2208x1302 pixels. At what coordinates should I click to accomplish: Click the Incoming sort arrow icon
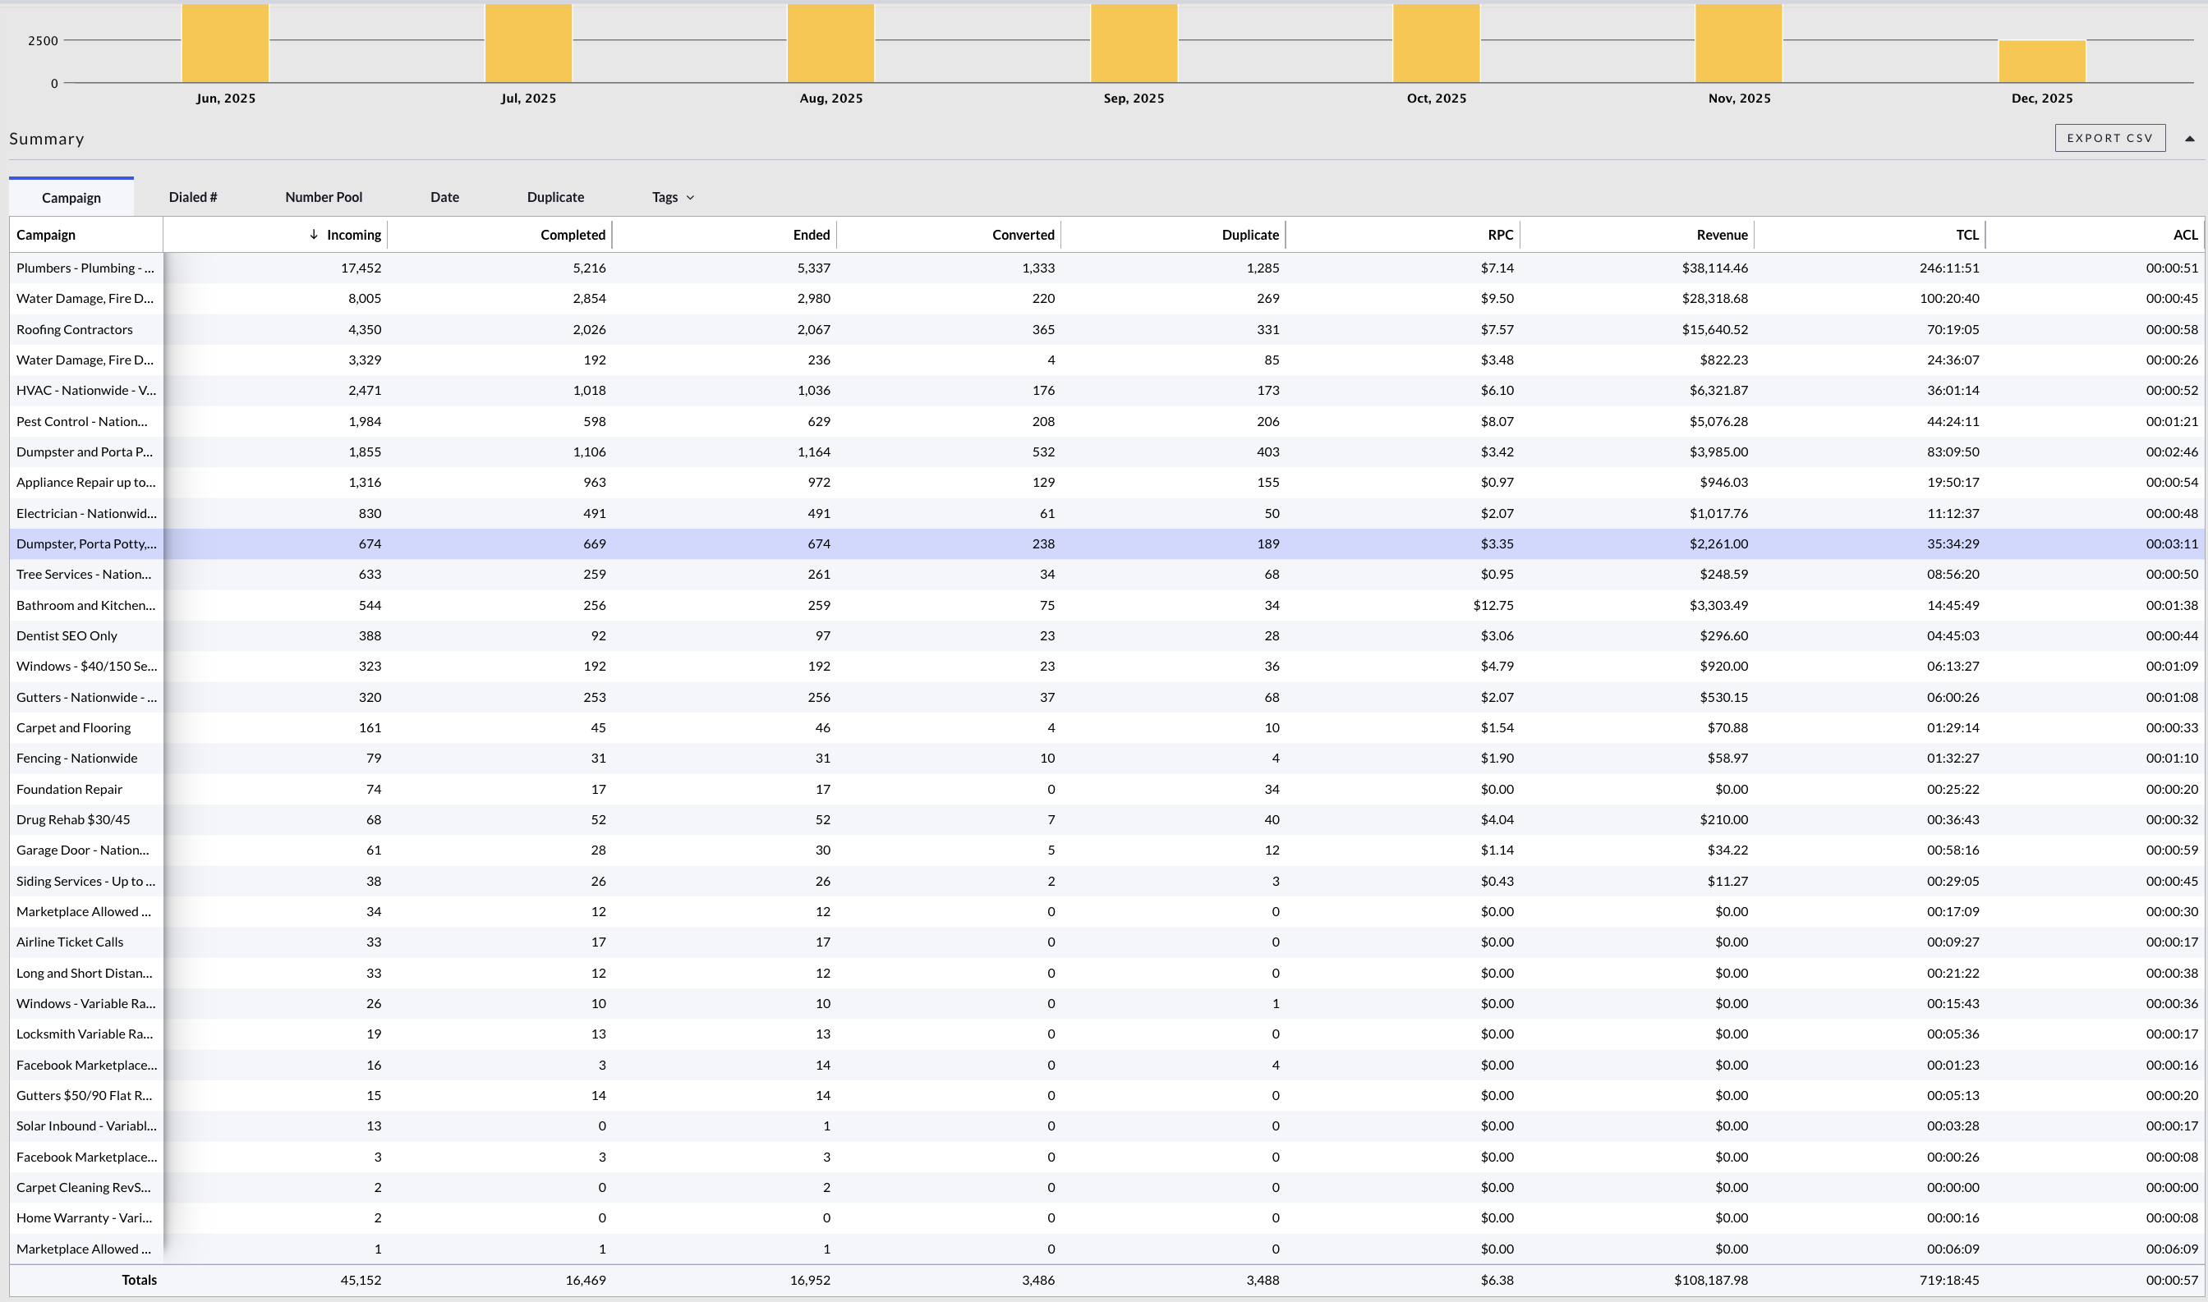tap(314, 234)
